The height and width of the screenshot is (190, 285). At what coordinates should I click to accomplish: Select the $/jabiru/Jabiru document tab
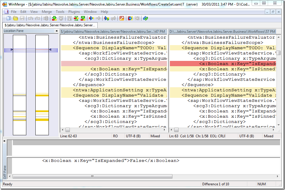click(x=50, y=25)
